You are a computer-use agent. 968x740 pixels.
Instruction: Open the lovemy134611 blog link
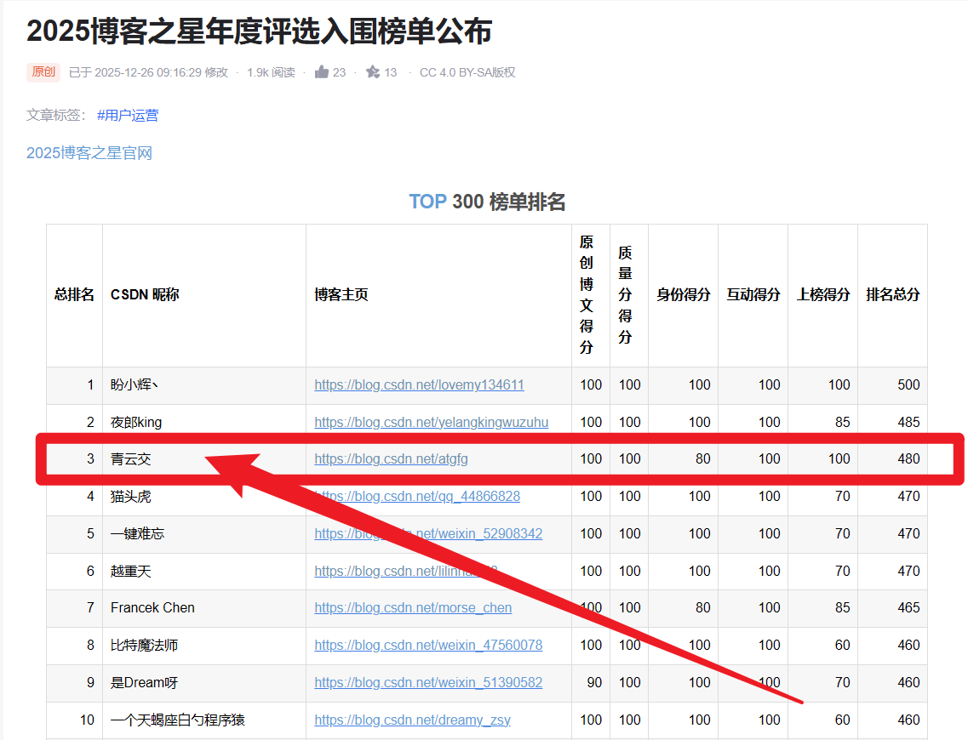click(419, 384)
